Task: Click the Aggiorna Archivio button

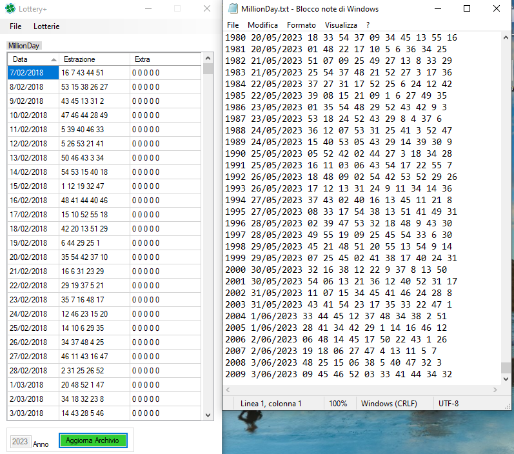Action: pyautogui.click(x=93, y=440)
